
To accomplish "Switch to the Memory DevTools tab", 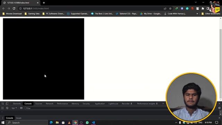I will tap(75, 104).
